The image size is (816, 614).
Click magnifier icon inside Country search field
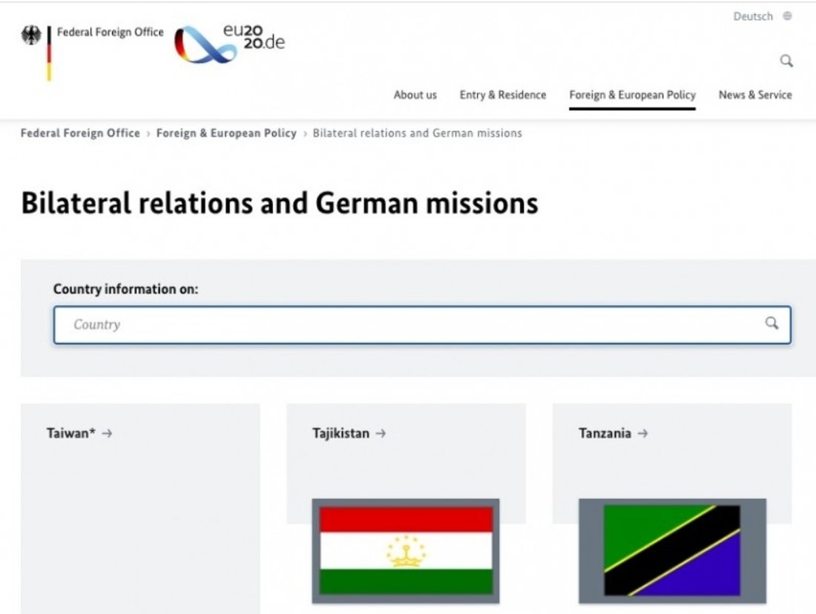tap(771, 323)
